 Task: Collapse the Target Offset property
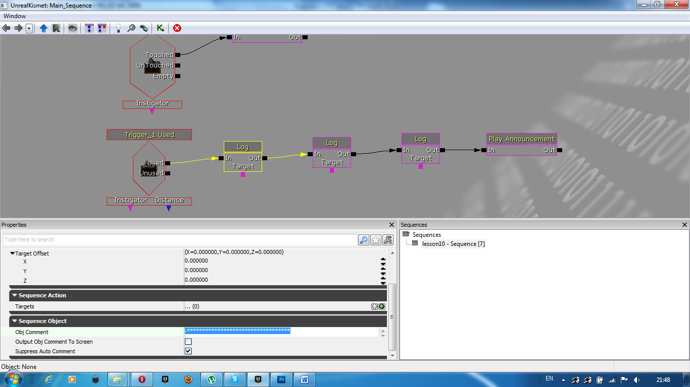(13, 253)
